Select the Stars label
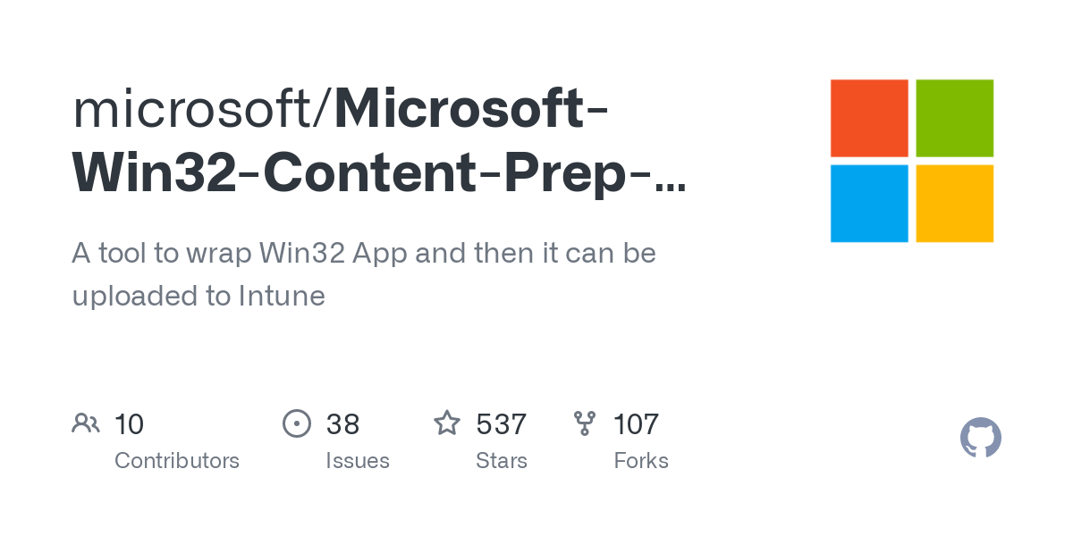The width and height of the screenshot is (1073, 536). pos(502,461)
